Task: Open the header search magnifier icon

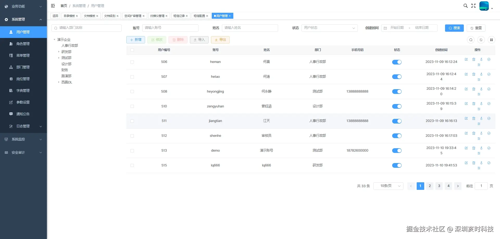Action: point(465,6)
